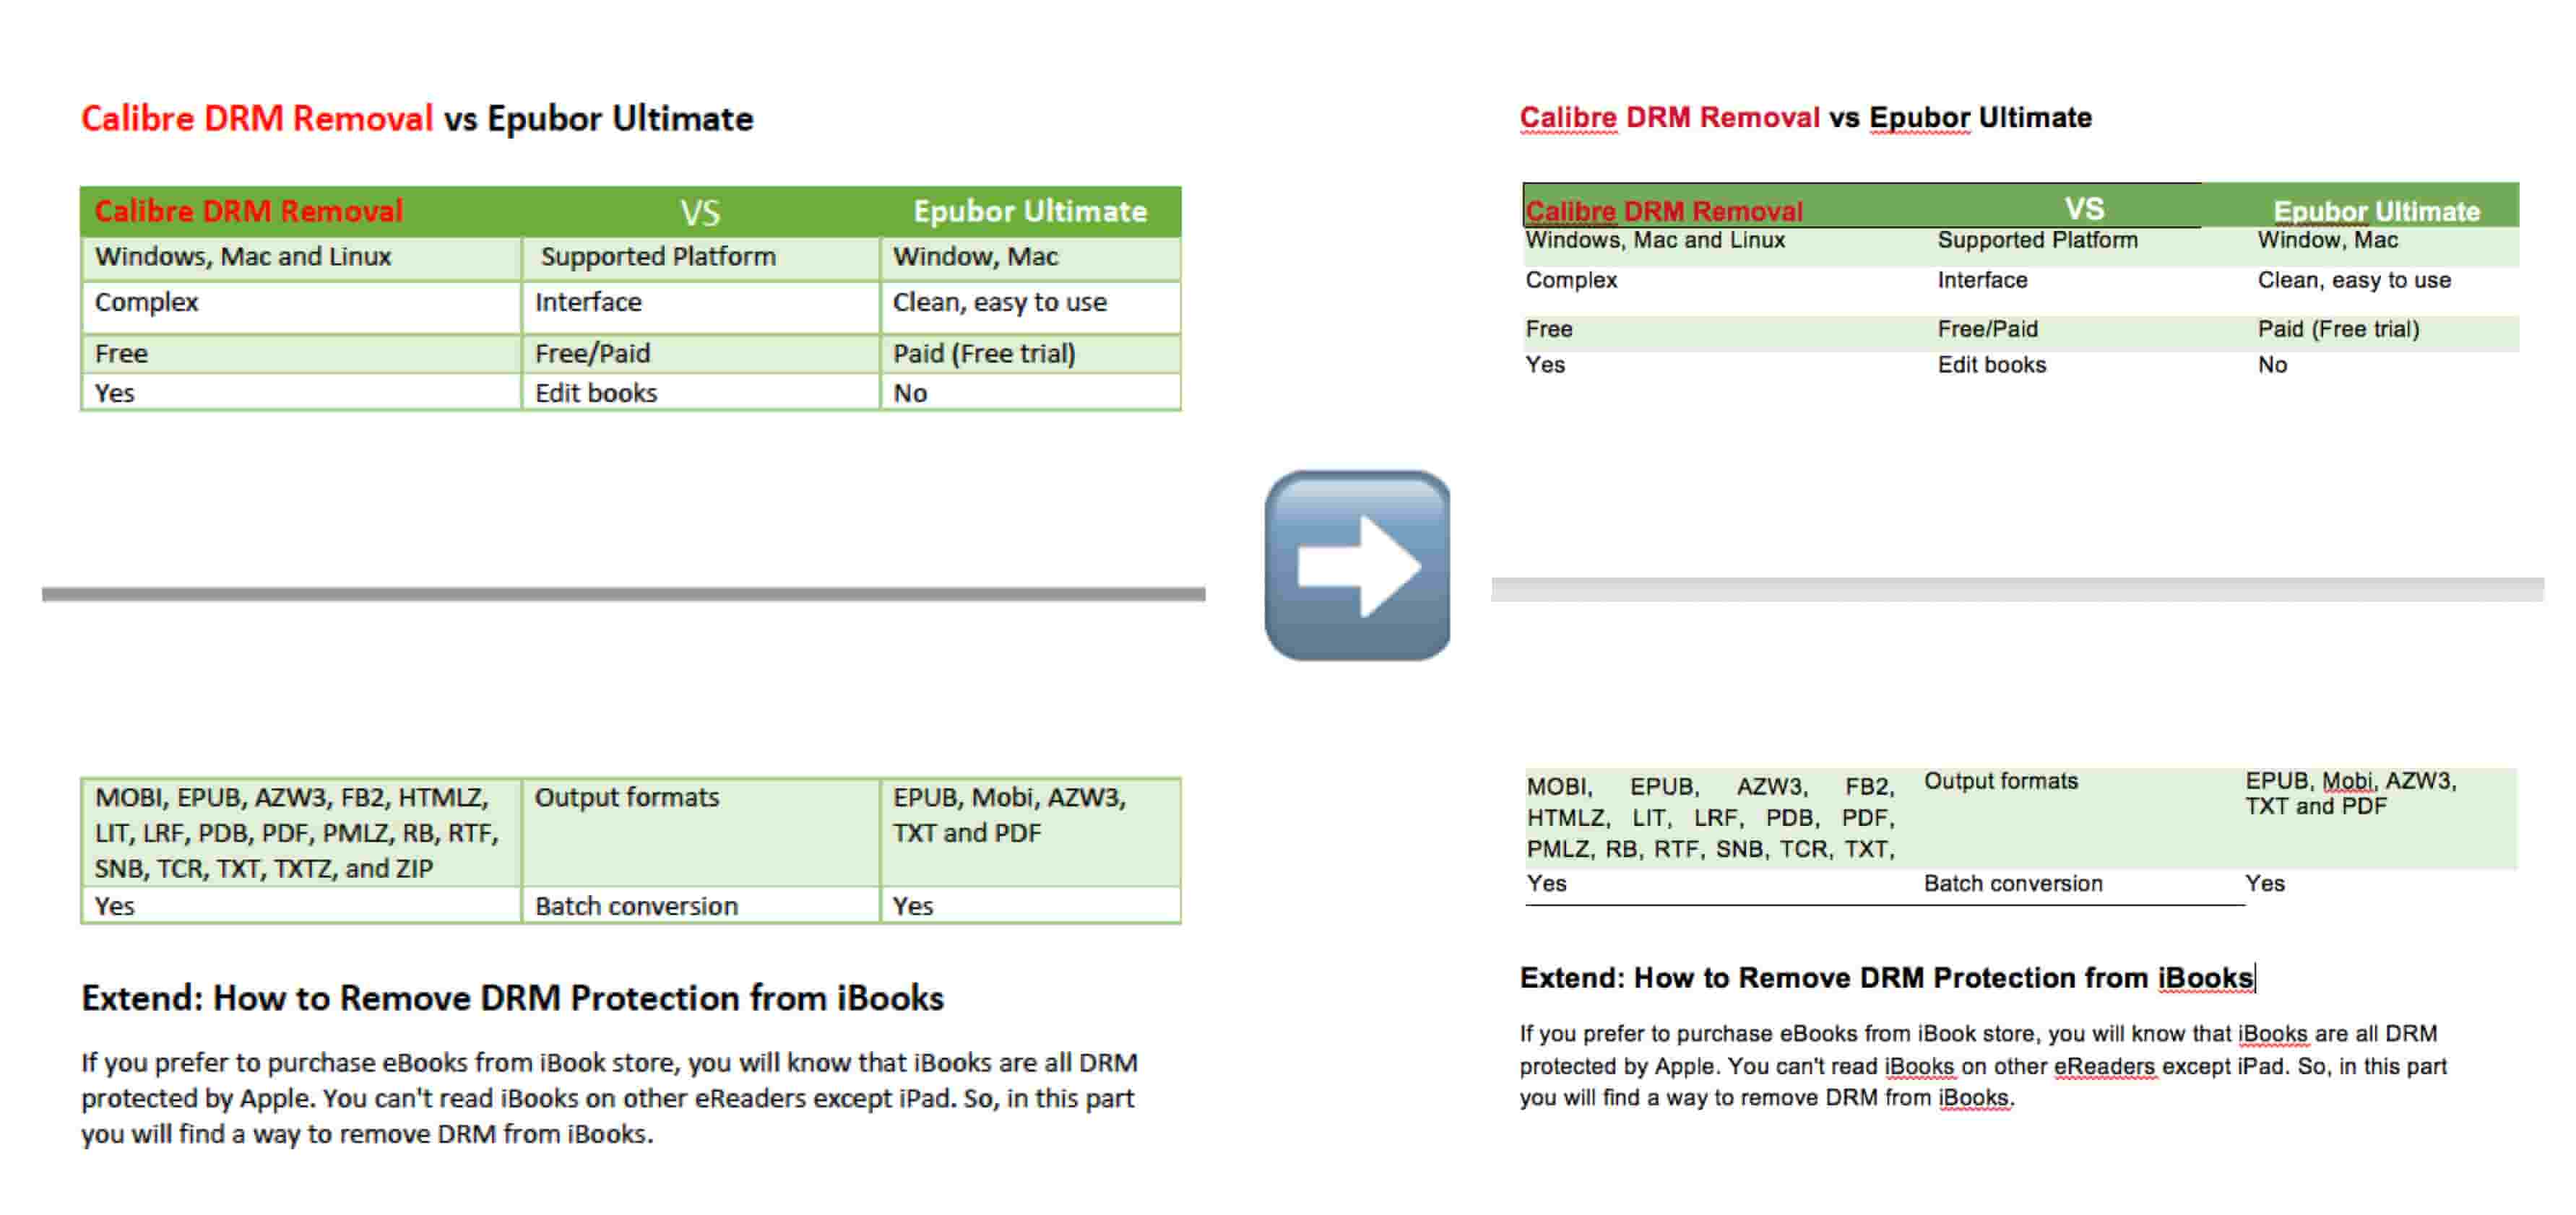2576x1215 pixels.
Task: Click left table cell starting 'MOBI, EPUB, AZW3, FB2, HTMLZ'
Action: coord(297,832)
